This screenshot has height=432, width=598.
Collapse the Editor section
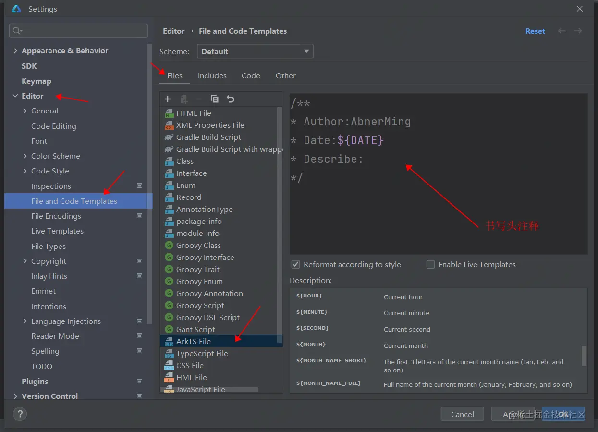(16, 96)
